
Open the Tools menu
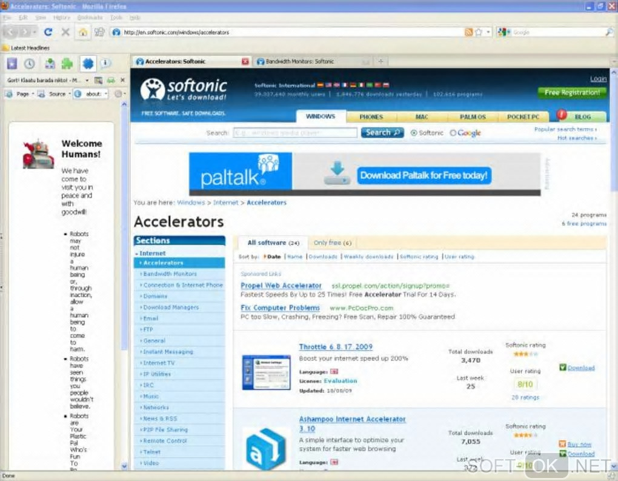pos(116,18)
